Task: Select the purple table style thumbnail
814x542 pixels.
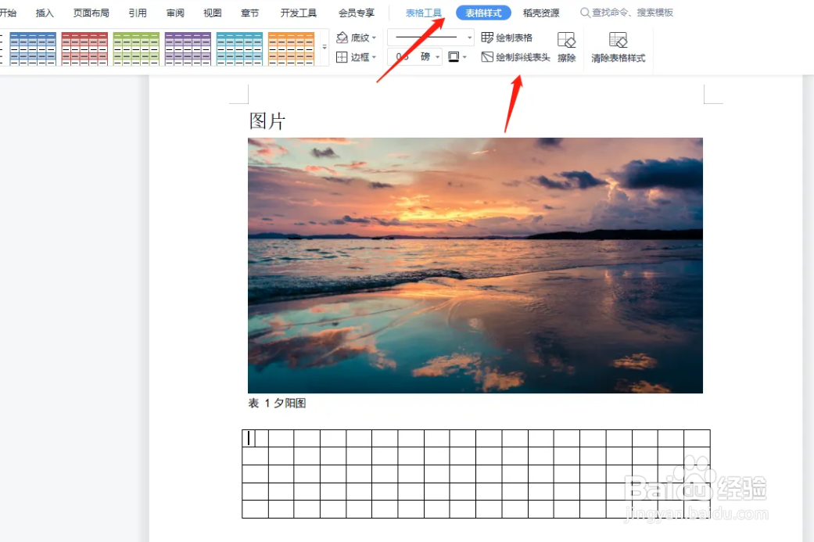Action: 188,48
